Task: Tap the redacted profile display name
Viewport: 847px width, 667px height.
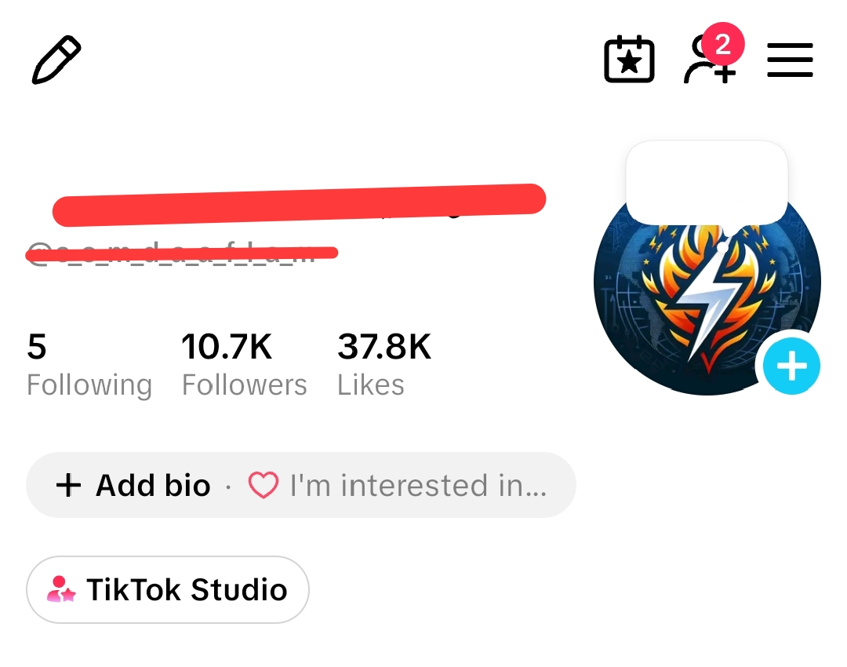Action: pos(300,205)
